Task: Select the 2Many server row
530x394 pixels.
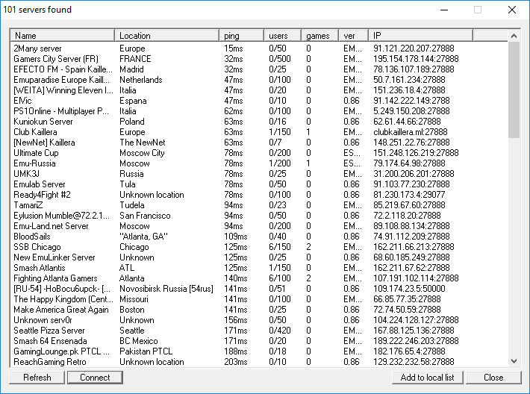Action: (x=259, y=49)
